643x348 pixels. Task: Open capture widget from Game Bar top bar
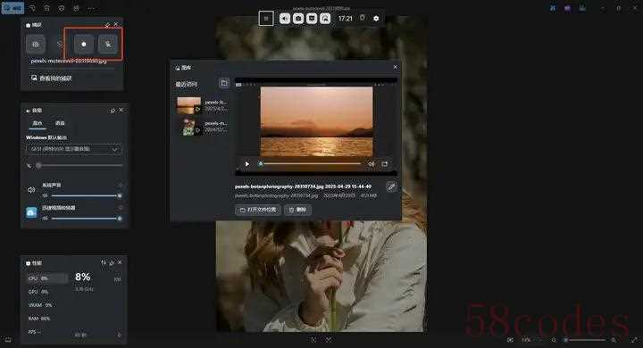tap(298, 19)
